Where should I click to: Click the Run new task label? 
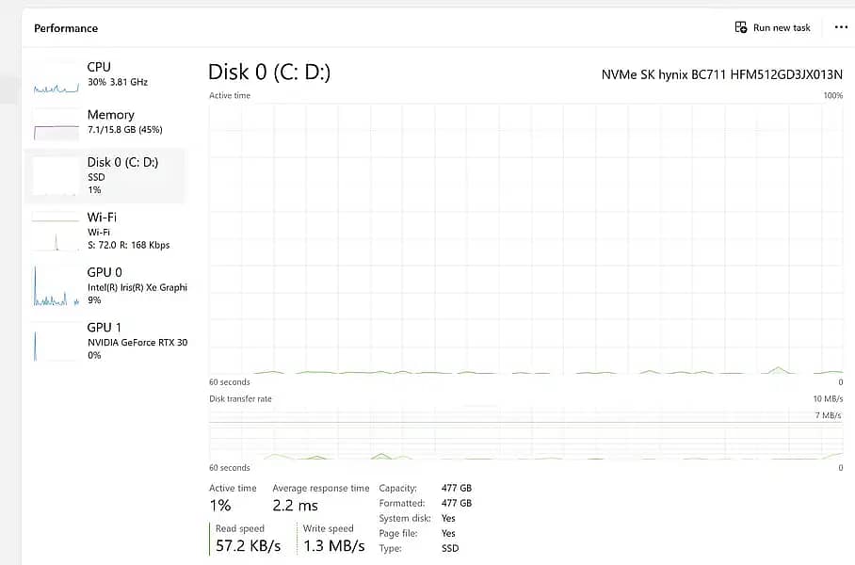[782, 27]
